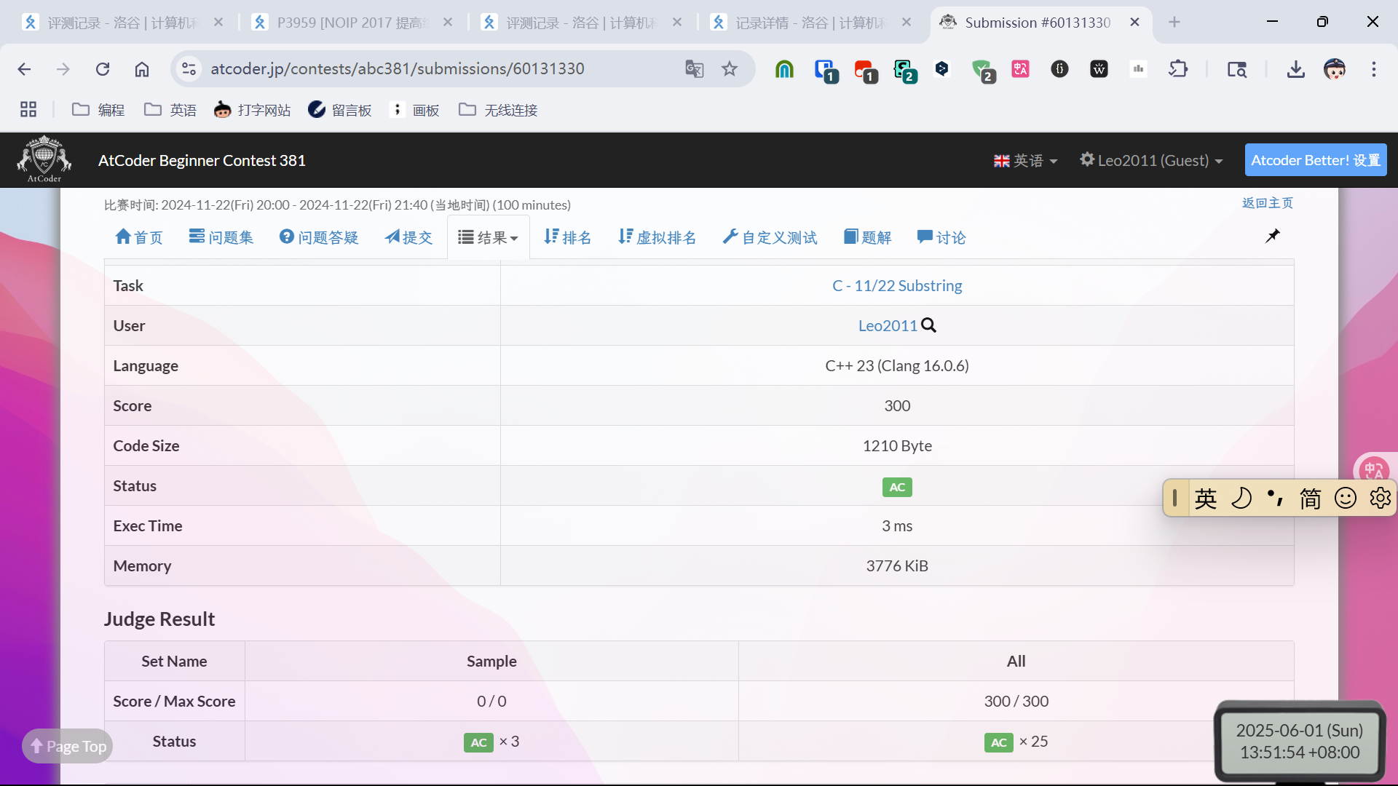Toggle IME half/full width moon icon
The image size is (1398, 786).
click(x=1241, y=499)
